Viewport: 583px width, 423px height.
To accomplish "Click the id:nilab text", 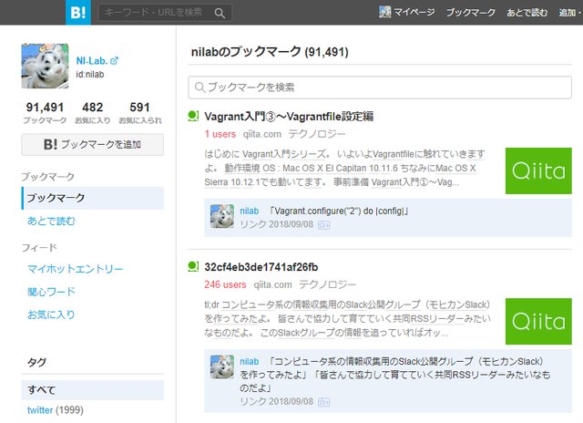I will tap(90, 75).
